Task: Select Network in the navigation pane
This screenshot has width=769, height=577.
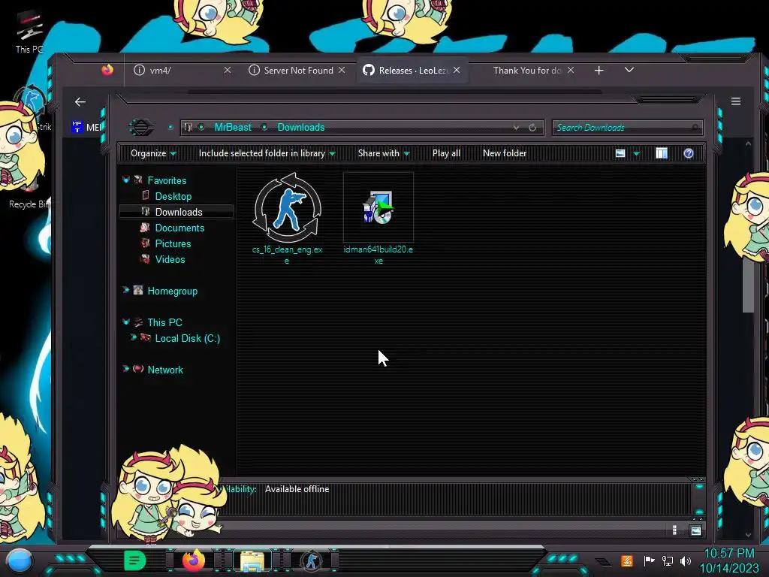Action: (164, 370)
